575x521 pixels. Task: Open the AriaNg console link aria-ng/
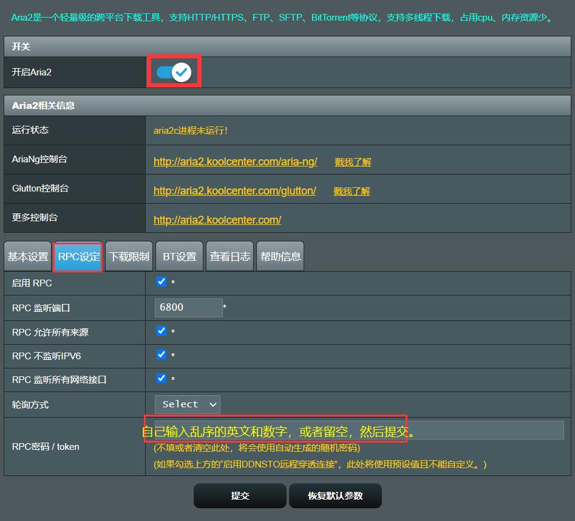click(235, 162)
